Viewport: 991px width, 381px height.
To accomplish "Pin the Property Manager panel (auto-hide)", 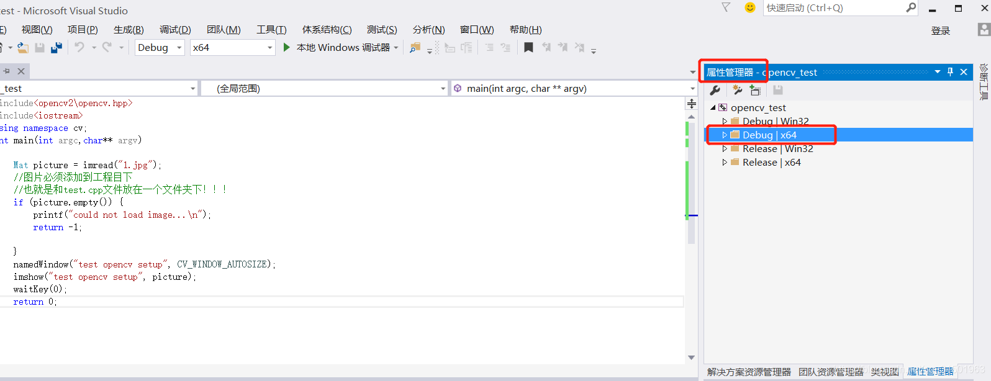I will pos(950,72).
